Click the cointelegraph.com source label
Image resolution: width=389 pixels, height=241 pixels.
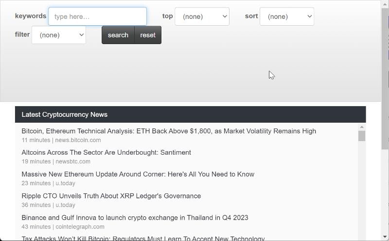[80, 226]
